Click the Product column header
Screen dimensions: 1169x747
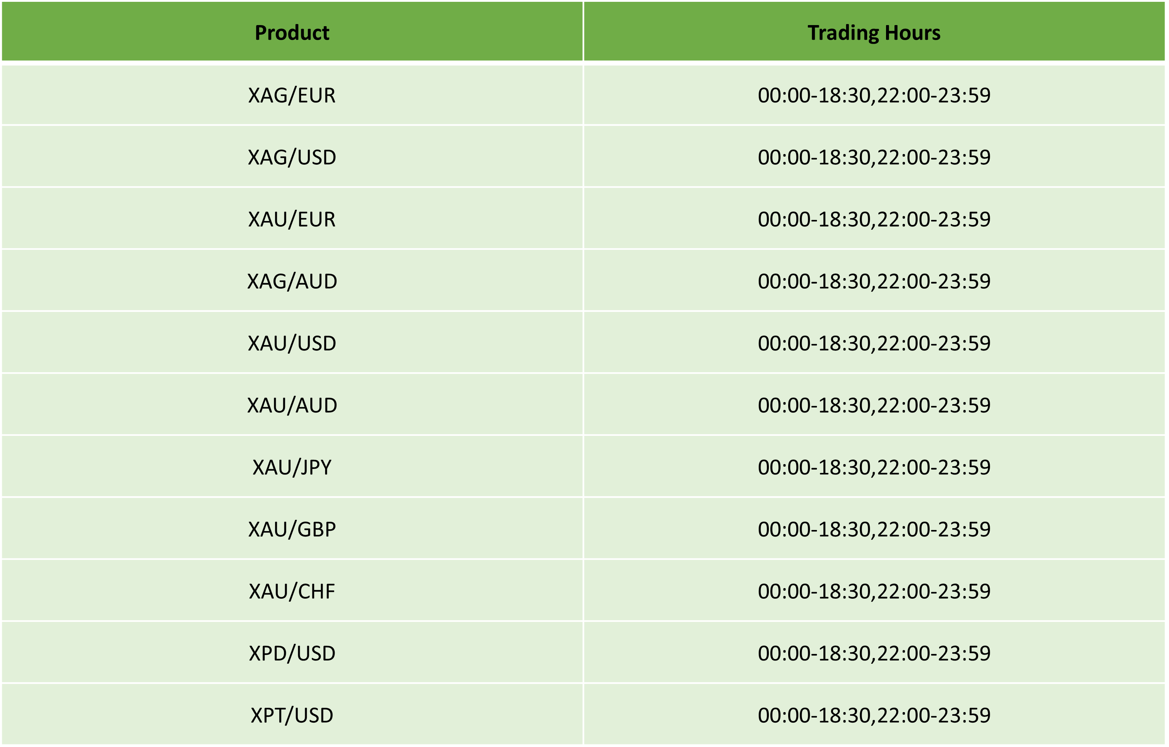pos(292,32)
